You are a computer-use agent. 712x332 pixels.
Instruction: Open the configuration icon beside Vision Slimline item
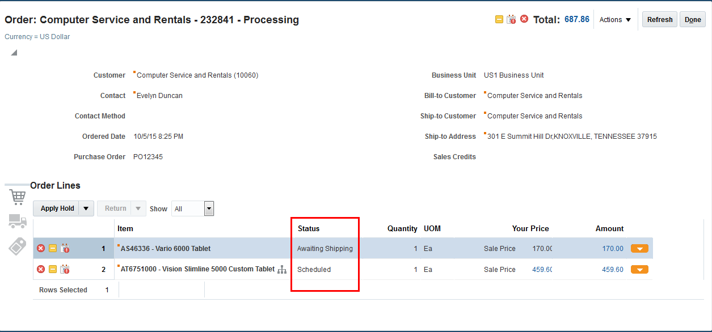(x=282, y=269)
